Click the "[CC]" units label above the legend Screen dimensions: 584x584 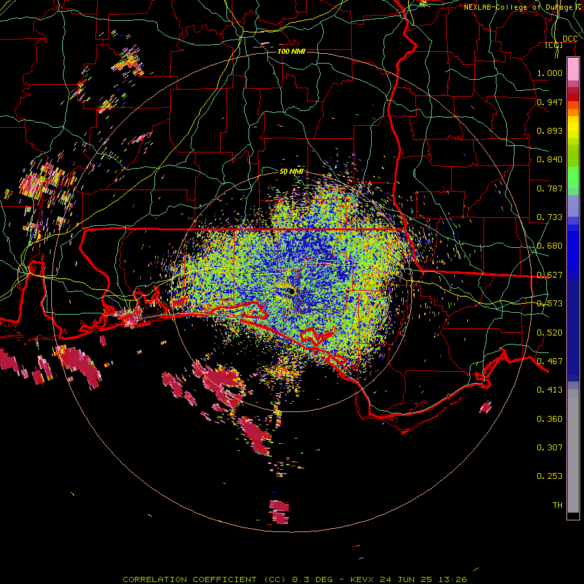[x=554, y=45]
